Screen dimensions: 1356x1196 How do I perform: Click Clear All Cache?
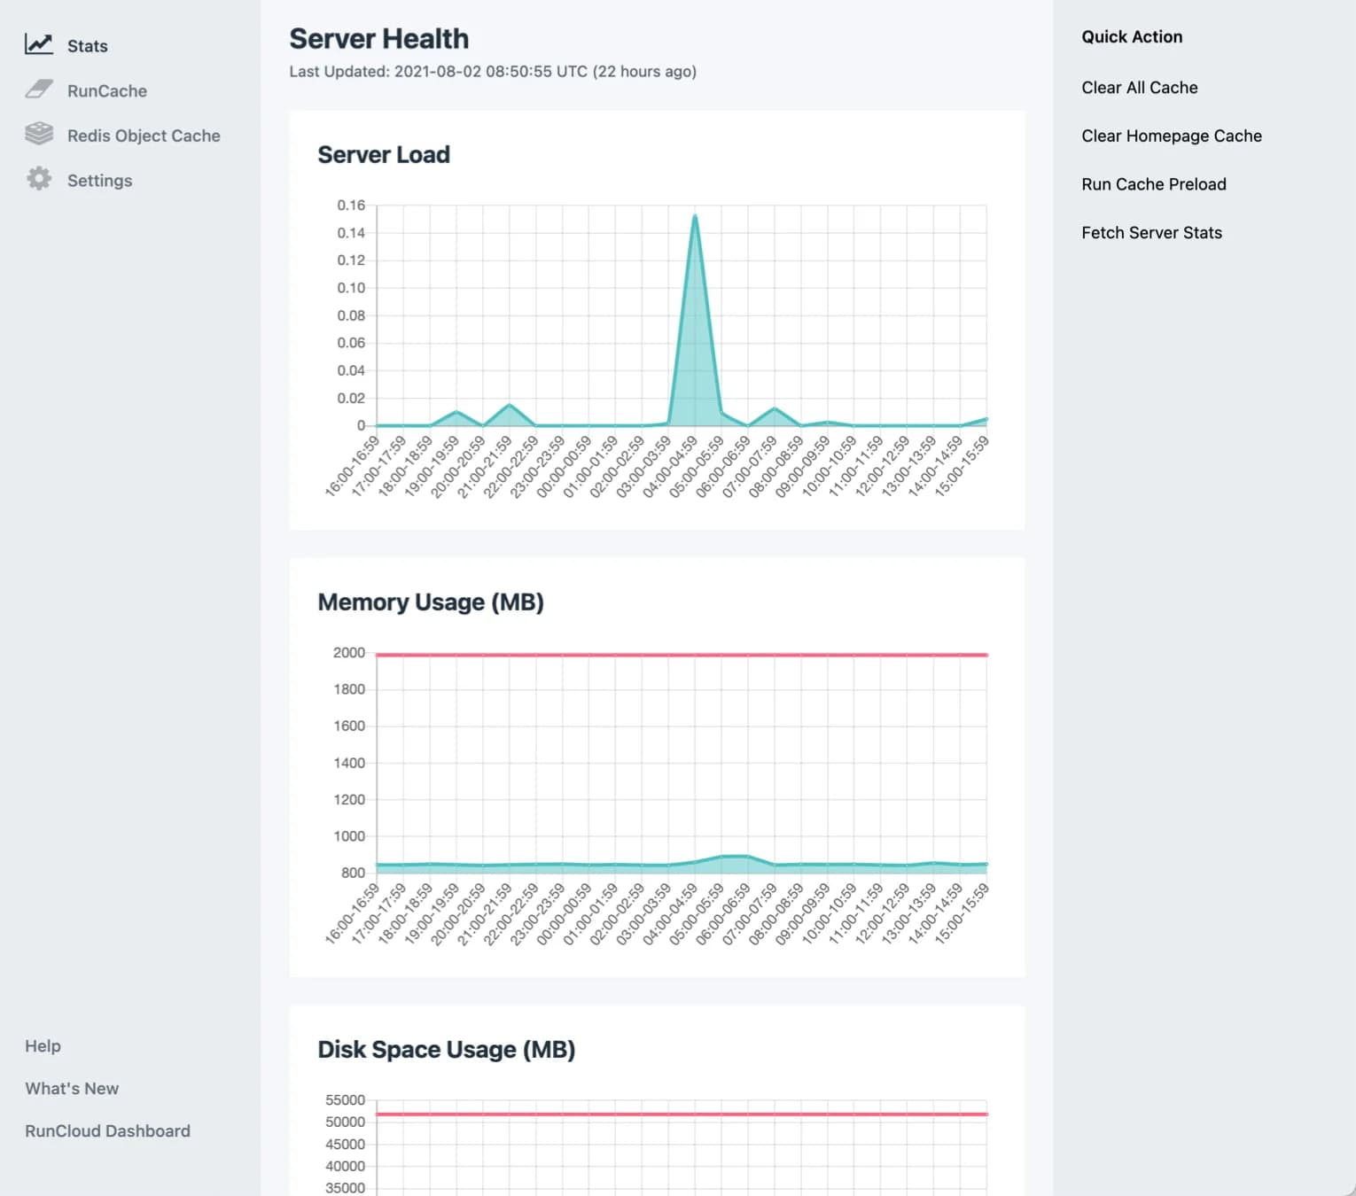pos(1139,87)
